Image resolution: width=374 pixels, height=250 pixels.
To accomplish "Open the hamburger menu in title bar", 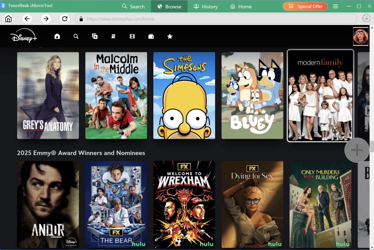I will coord(335,6).
